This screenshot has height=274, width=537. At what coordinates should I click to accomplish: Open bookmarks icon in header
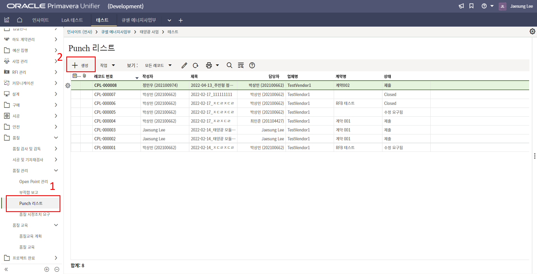[x=472, y=6]
